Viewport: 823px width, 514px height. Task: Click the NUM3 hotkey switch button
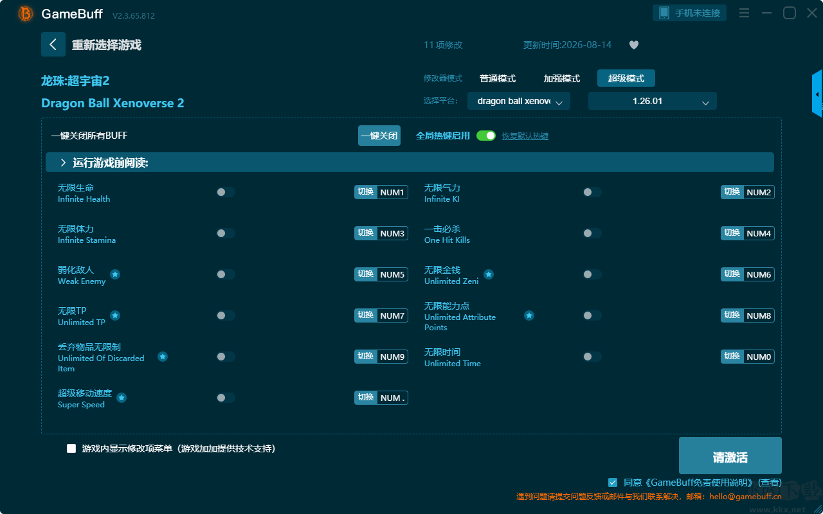pyautogui.click(x=381, y=233)
